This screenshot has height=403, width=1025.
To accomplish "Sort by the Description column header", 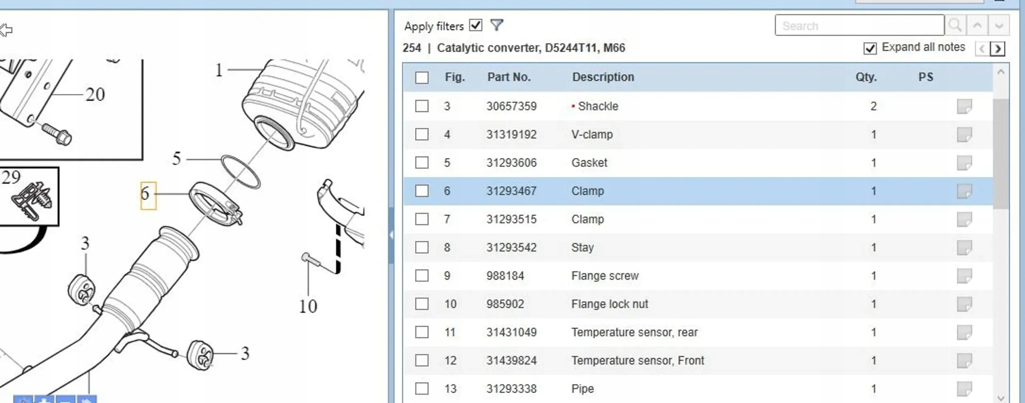I will click(x=603, y=77).
